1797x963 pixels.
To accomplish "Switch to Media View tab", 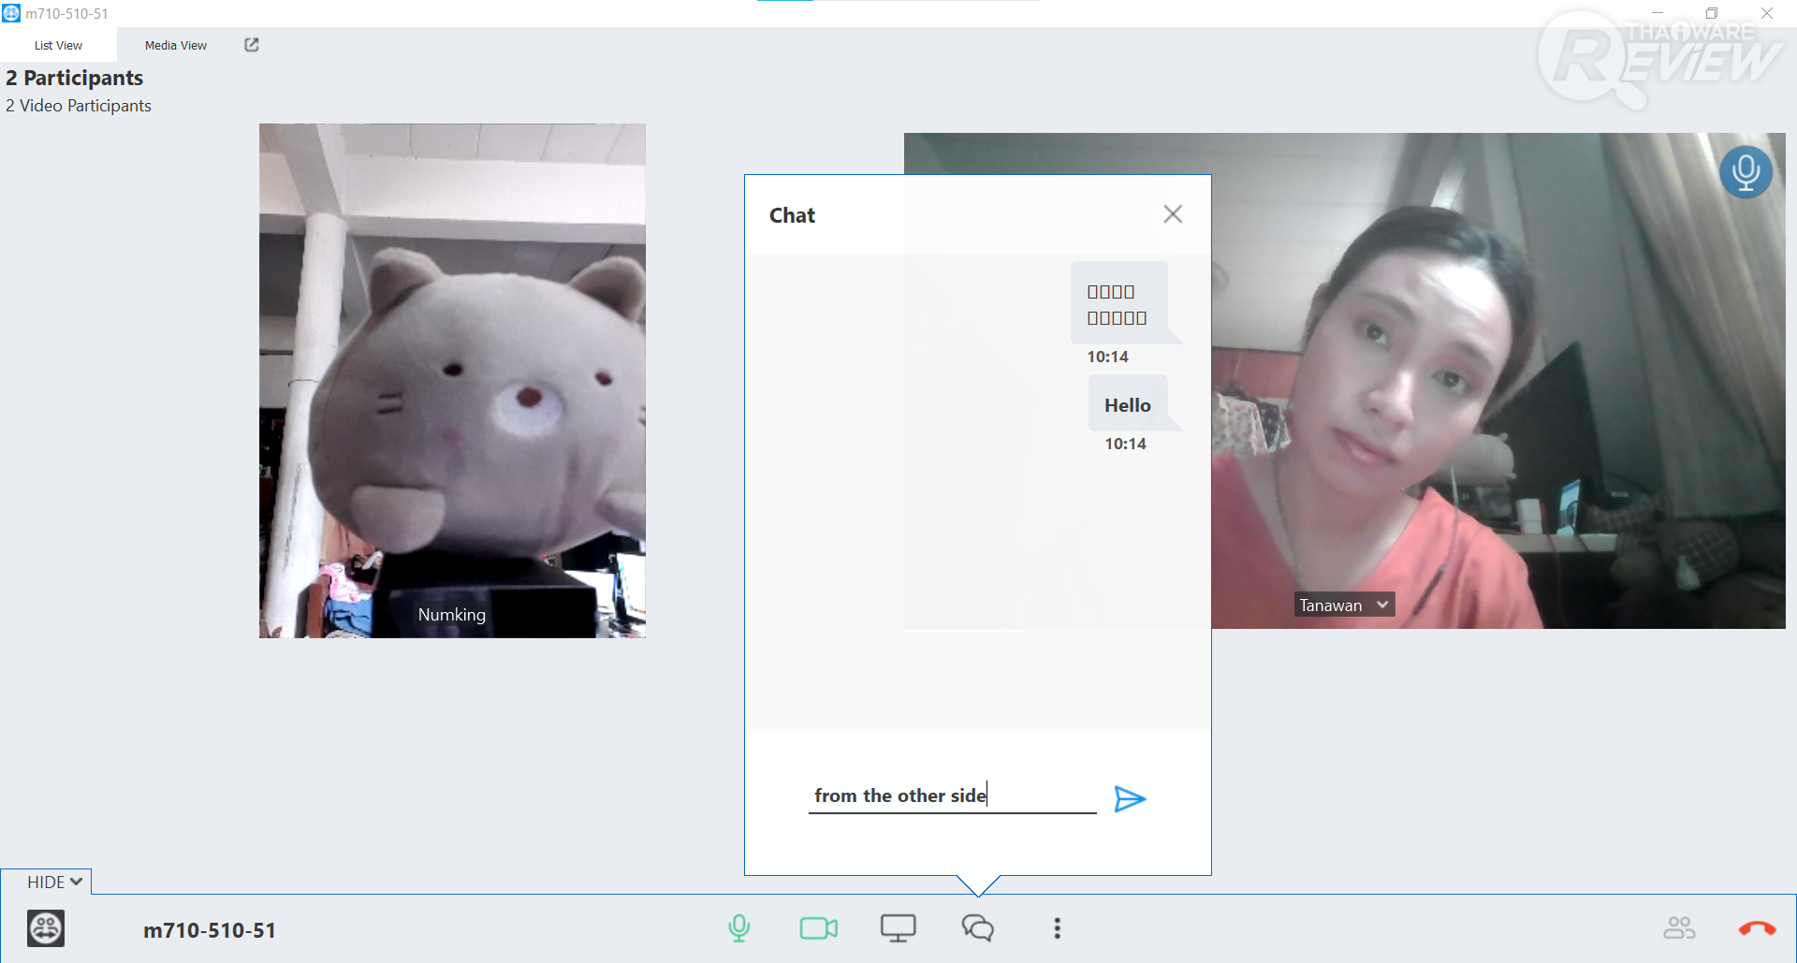I will (176, 45).
